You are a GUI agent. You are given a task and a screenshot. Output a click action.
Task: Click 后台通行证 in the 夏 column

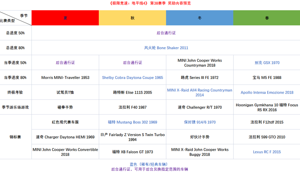(x=65, y=63)
